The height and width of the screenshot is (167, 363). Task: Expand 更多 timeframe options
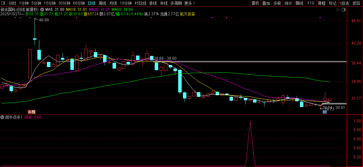[190, 3]
